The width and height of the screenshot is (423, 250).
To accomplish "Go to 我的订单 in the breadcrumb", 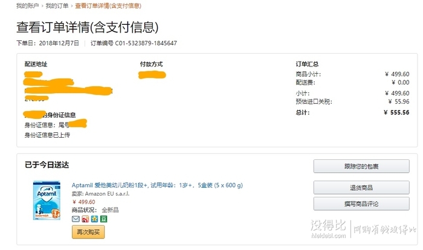I will (x=57, y=5).
